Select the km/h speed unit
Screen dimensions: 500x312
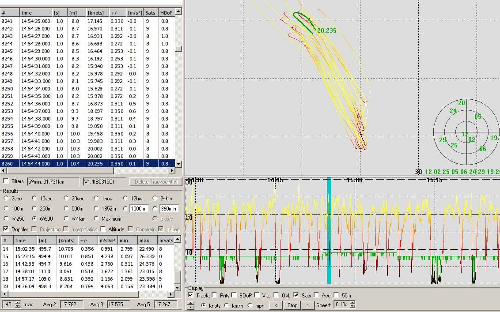click(x=227, y=305)
